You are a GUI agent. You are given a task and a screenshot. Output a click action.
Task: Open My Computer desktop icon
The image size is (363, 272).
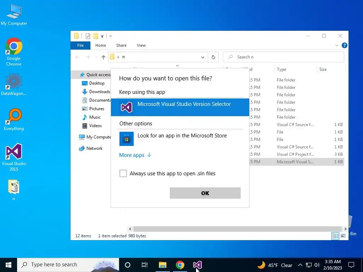[14, 15]
